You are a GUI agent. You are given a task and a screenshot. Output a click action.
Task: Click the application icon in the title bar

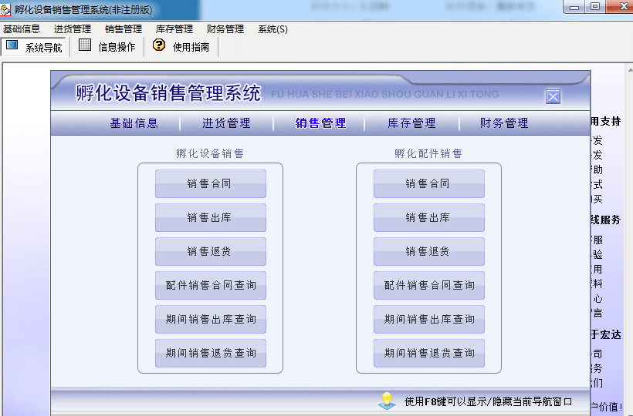tap(5, 9)
